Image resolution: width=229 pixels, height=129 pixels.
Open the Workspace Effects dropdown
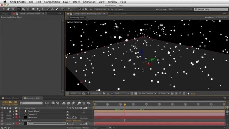pos(180,9)
